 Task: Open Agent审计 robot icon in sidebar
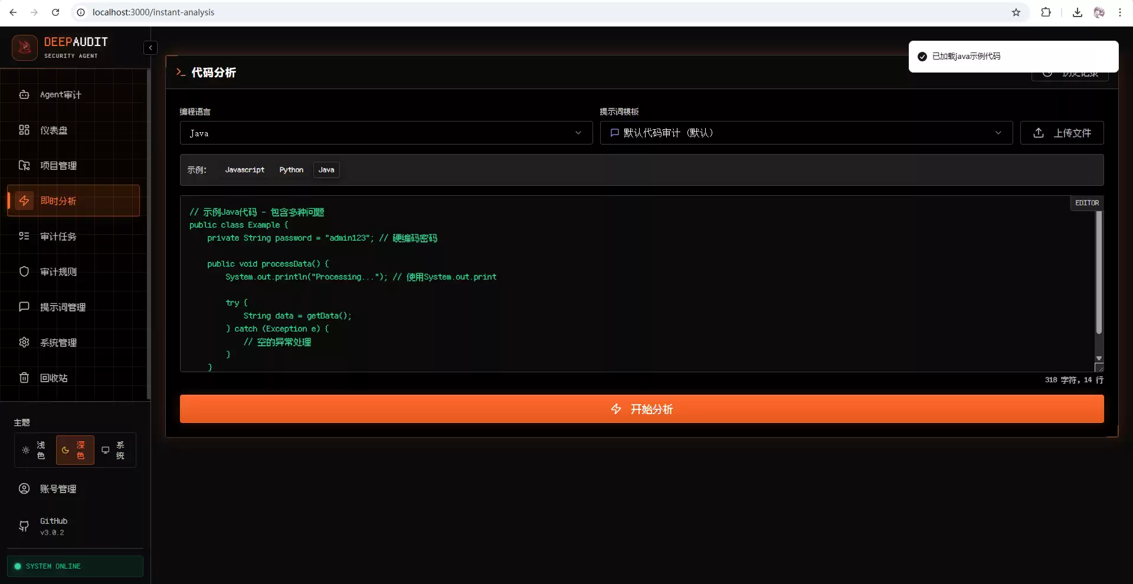24,94
